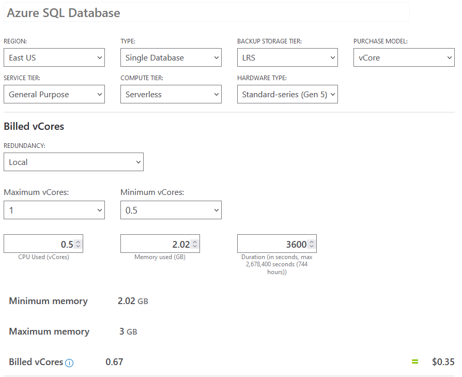Click the 'Memory used (GB)' caption
The image size is (462, 377).
160,257
